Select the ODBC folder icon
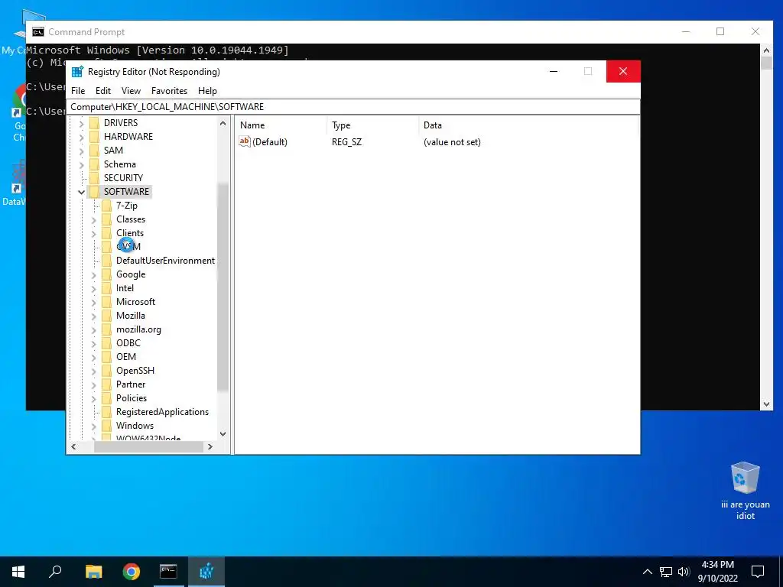783x587 pixels. [x=106, y=343]
